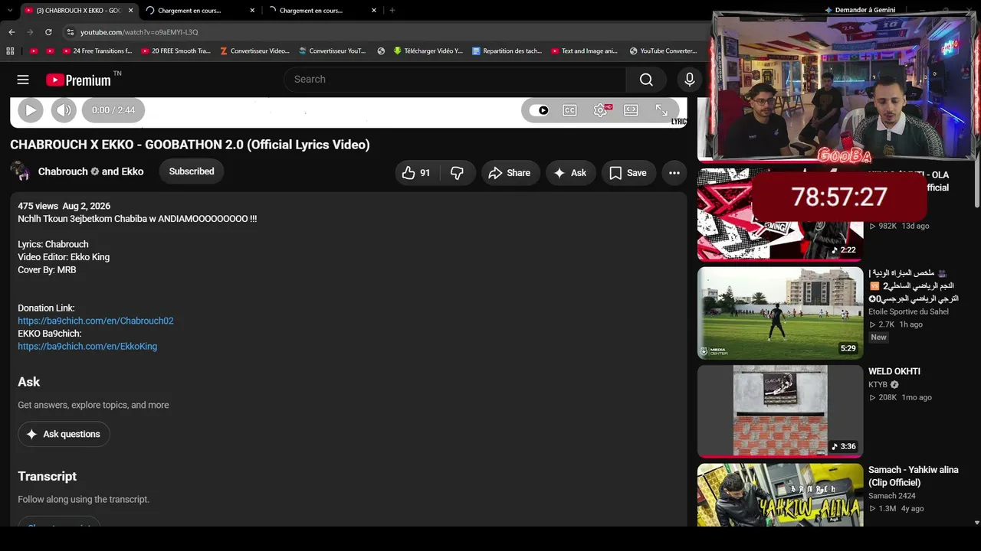The width and height of the screenshot is (981, 551).
Task: Open the KTYB channel name
Action: [x=878, y=385]
